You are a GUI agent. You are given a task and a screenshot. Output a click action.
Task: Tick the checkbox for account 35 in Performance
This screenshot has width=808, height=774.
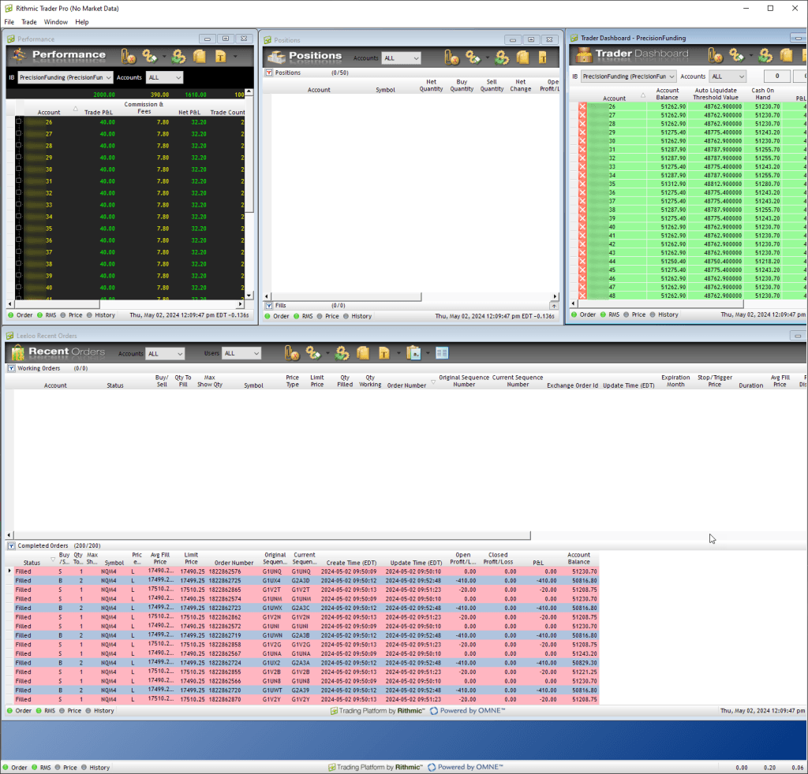click(19, 229)
